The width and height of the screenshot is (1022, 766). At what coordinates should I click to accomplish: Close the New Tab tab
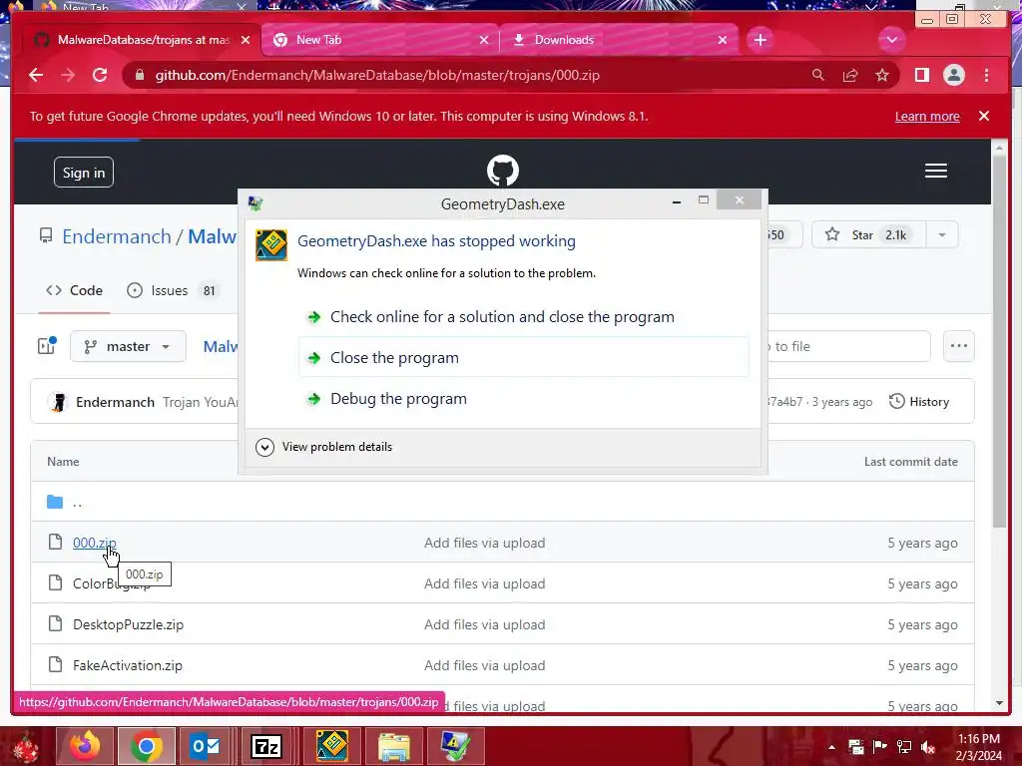point(484,40)
